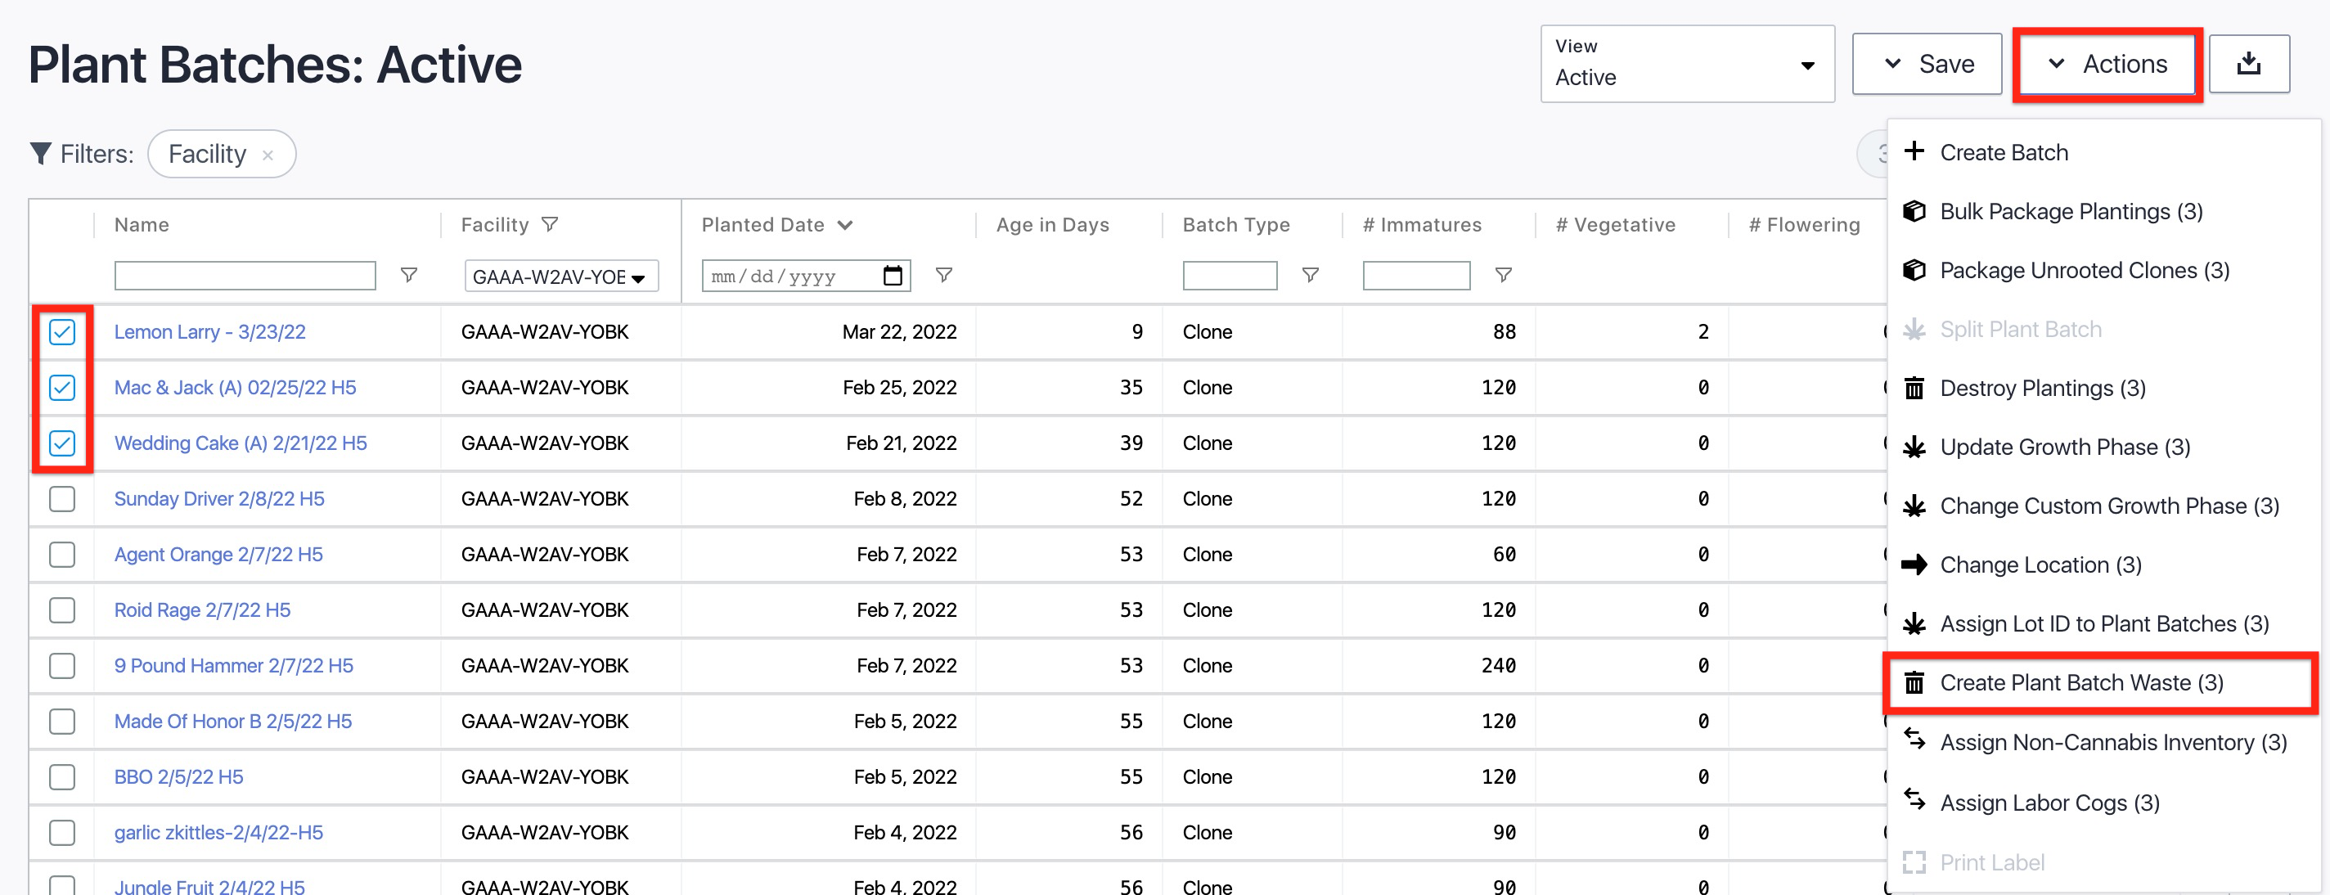Uncheck the Mac & Jack (A) row checkbox
The image size is (2330, 895).
click(x=62, y=387)
